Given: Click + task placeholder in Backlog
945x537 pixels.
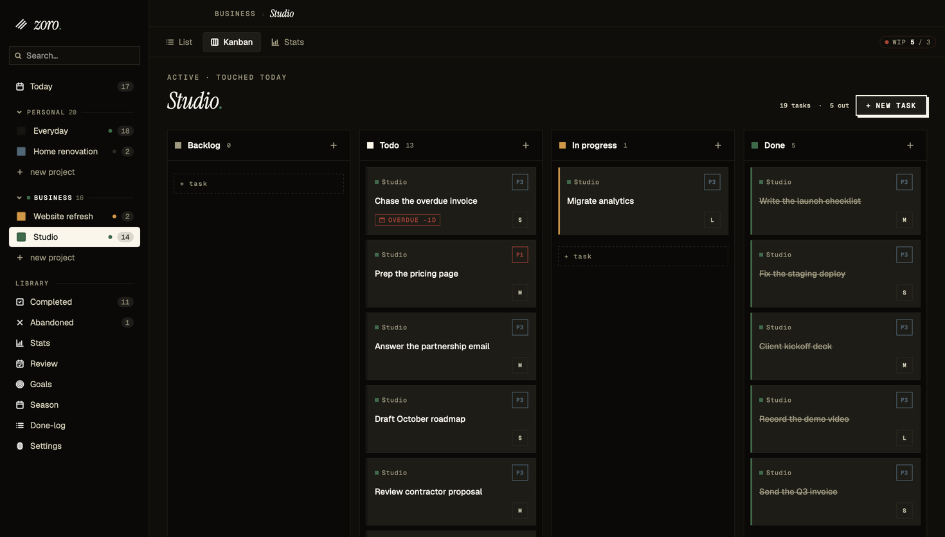Looking at the screenshot, I should click(258, 184).
